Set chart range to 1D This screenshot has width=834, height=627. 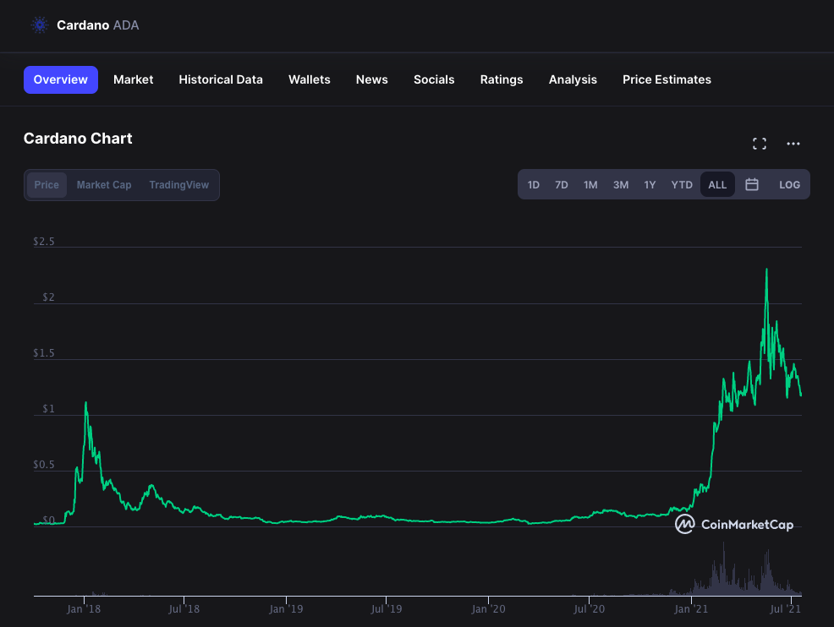534,185
